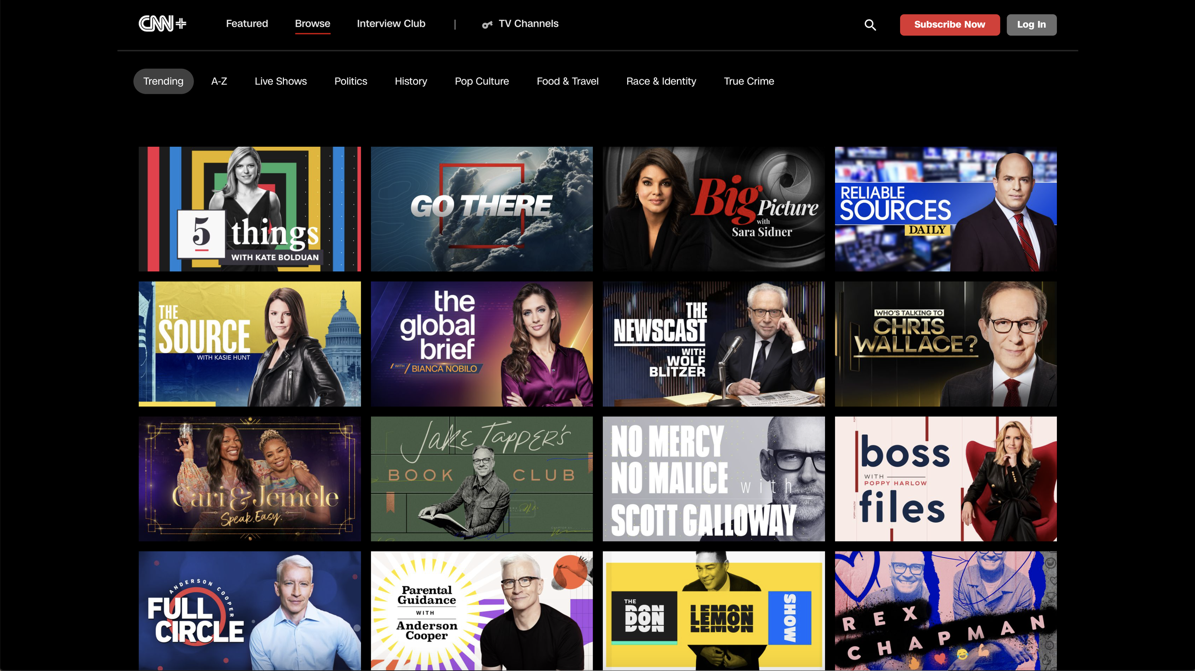Click Who's Talking to Chris Wallace tile
This screenshot has height=671, width=1195.
pos(945,344)
